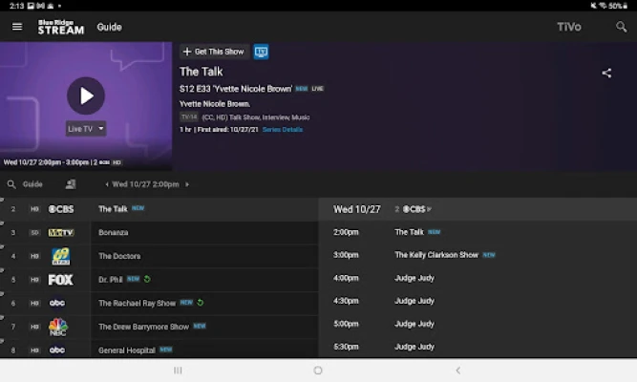This screenshot has height=382, width=637.
Task: Advance to next guide time slot
Action: [187, 184]
